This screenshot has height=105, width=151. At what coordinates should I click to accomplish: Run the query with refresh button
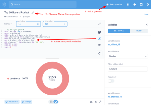(x=99, y=53)
